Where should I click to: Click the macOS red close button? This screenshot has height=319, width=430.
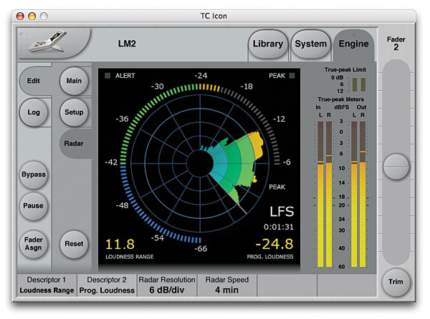[20, 16]
